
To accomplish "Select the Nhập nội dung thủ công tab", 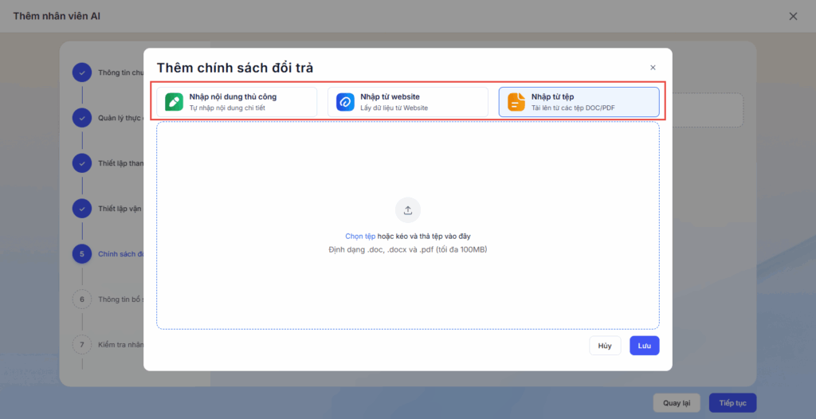I will click(x=237, y=102).
